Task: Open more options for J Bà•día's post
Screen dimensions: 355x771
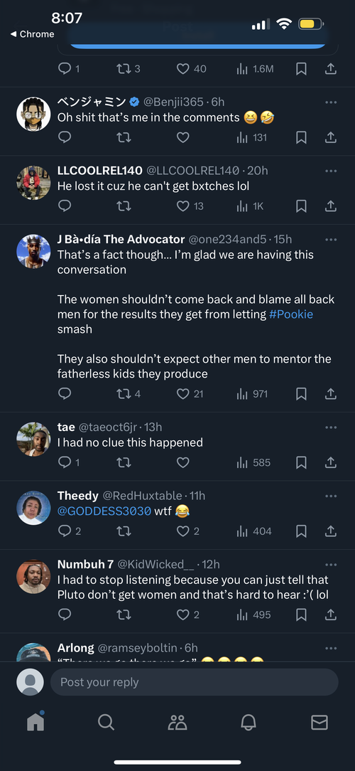Action: (331, 240)
